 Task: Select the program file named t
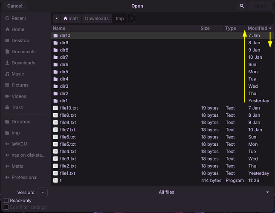(x=61, y=181)
